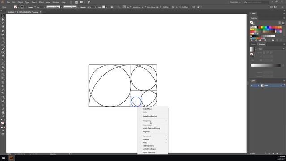286x161 pixels.
Task: Open the fill color dropdown in control bar
Action: pyautogui.click(x=18, y=7)
